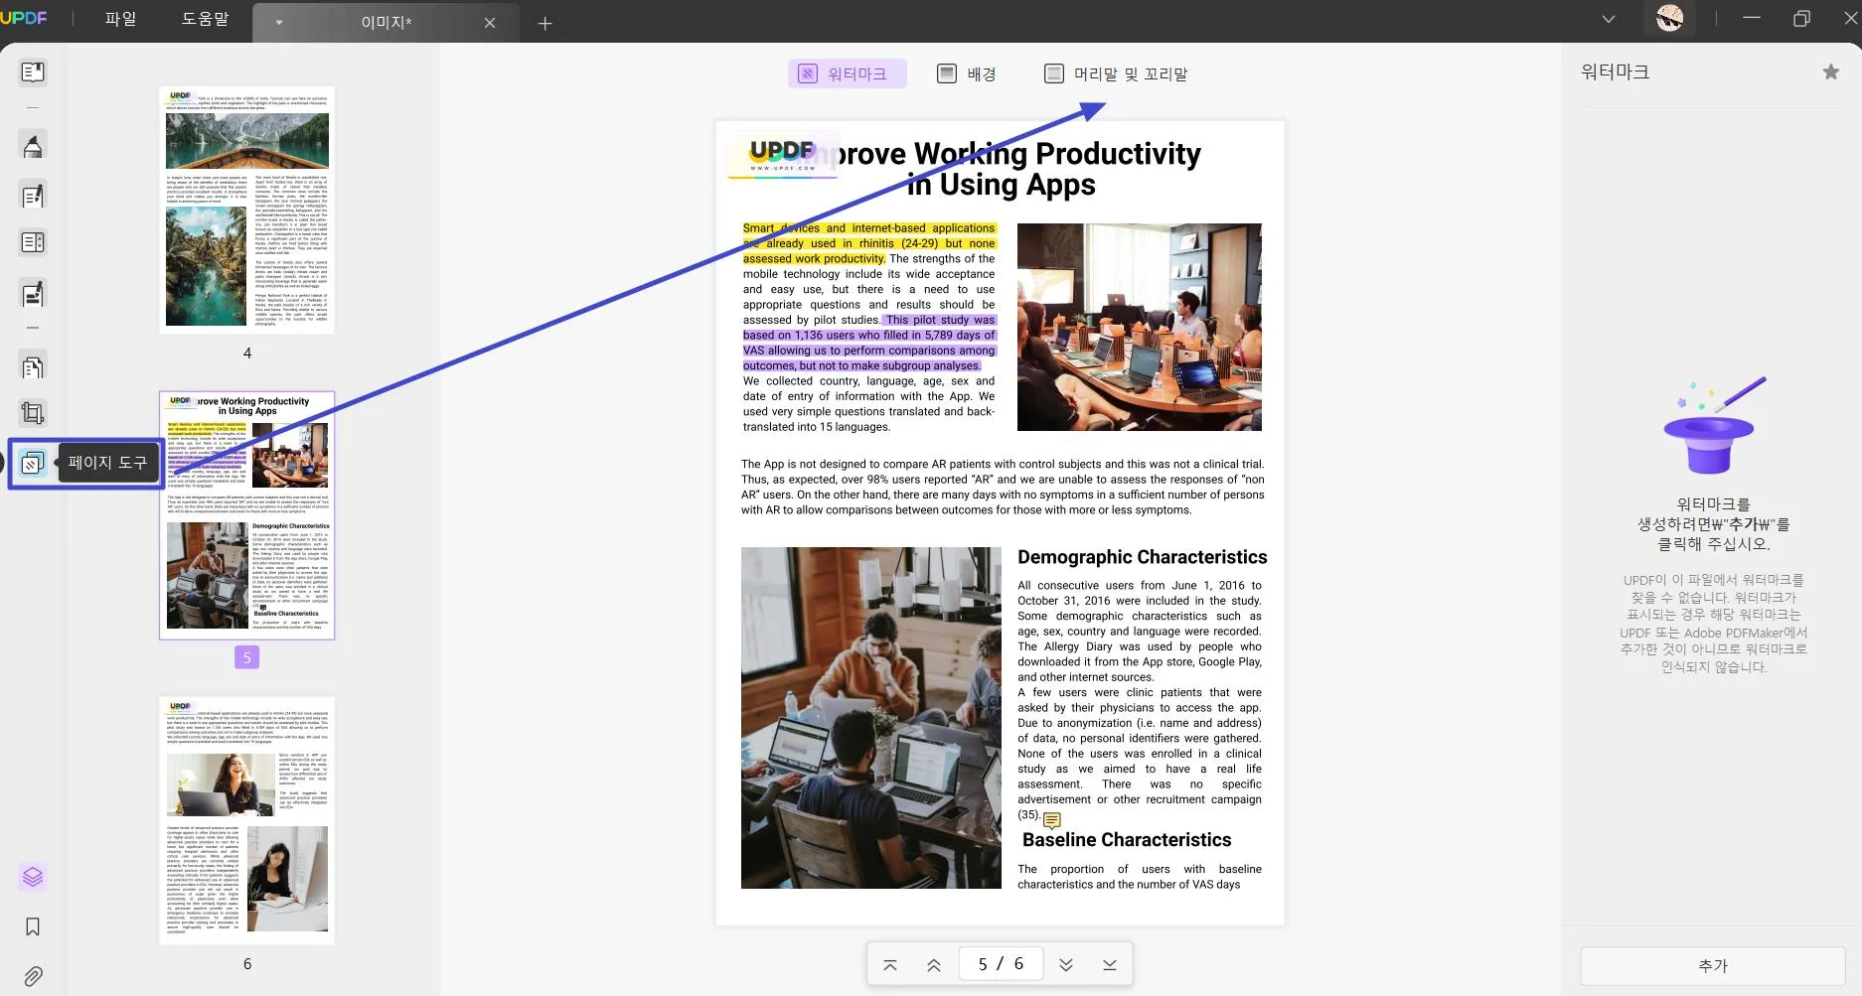Select page 4 thumbnail

(247, 210)
